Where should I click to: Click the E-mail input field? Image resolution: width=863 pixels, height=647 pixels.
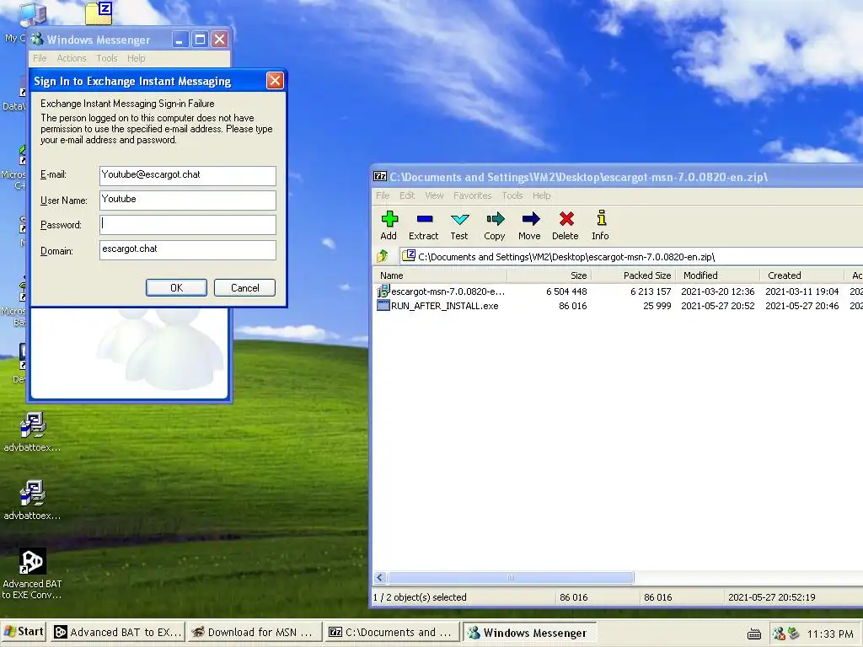188,175
